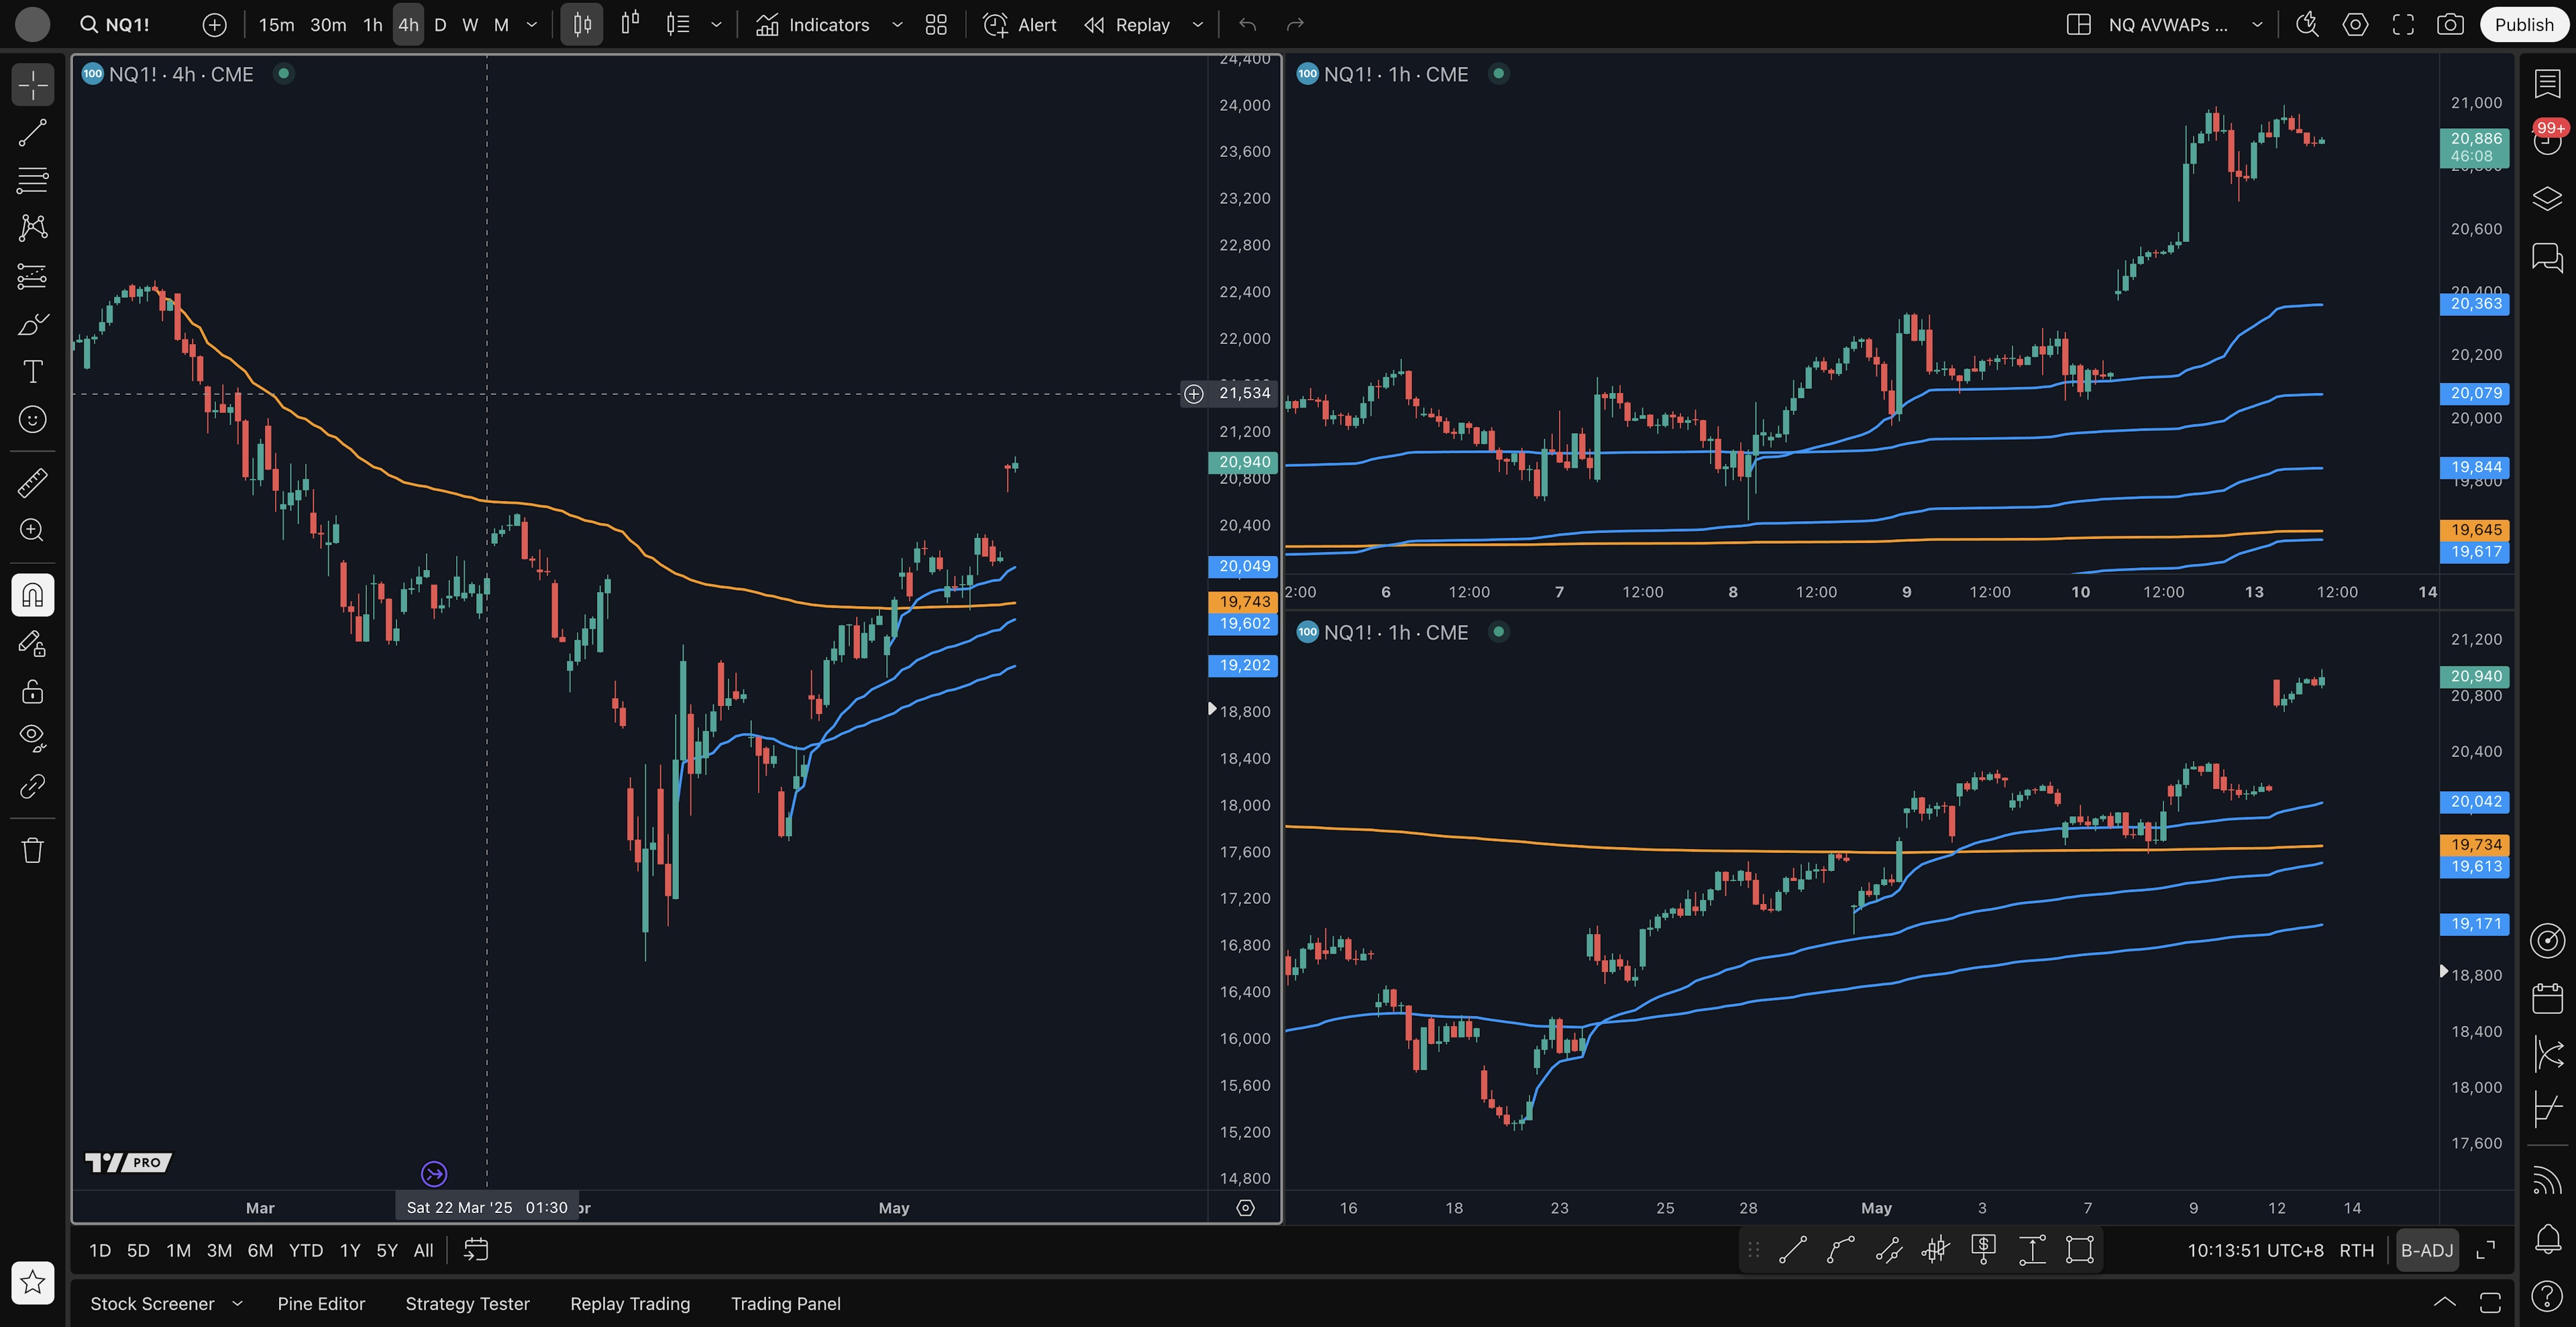Open the Pine Editor tab
Screen dimensions: 2576x1327
point(321,1303)
